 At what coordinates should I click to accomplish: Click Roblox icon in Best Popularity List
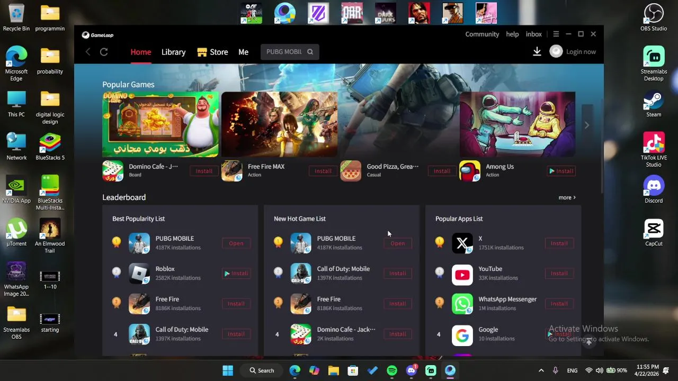139,274
